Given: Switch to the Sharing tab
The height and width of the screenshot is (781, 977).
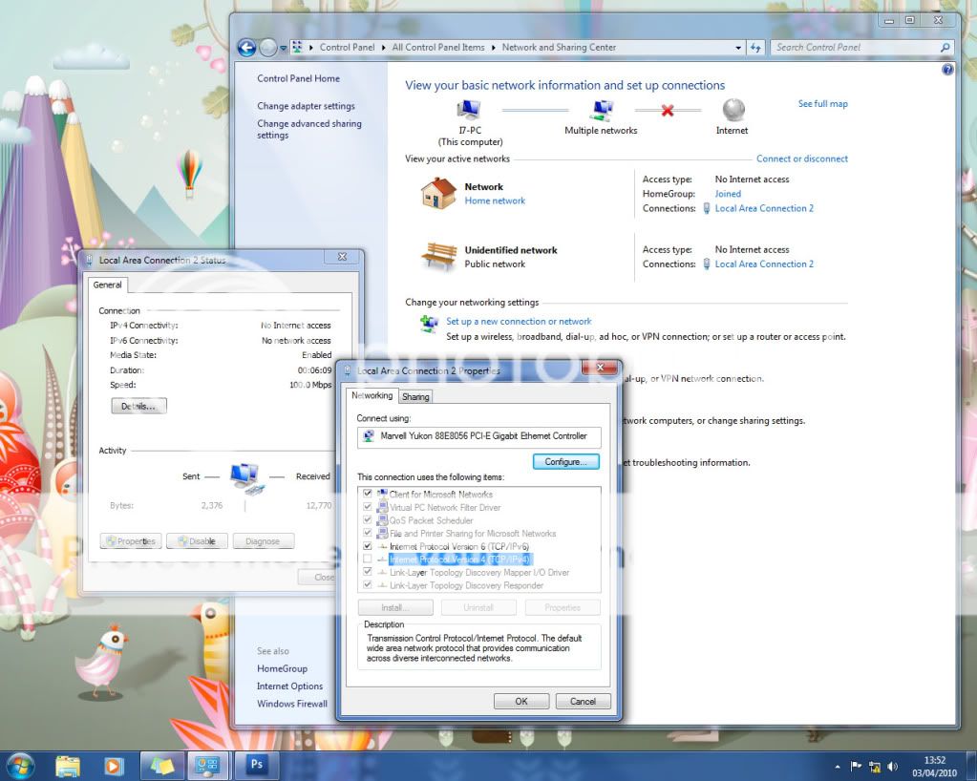Looking at the screenshot, I should click(415, 397).
